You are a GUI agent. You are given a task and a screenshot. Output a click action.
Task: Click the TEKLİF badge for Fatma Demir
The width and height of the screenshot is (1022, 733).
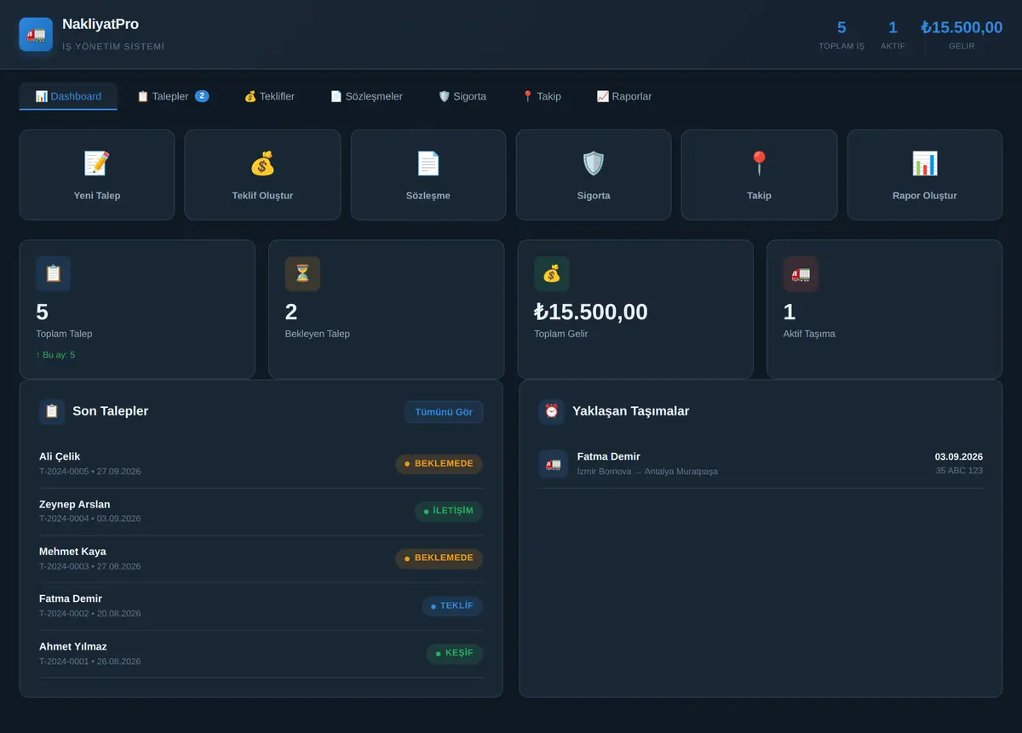(x=452, y=606)
